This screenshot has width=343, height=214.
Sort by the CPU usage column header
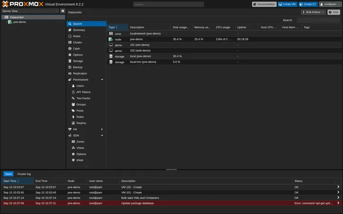coord(224,27)
